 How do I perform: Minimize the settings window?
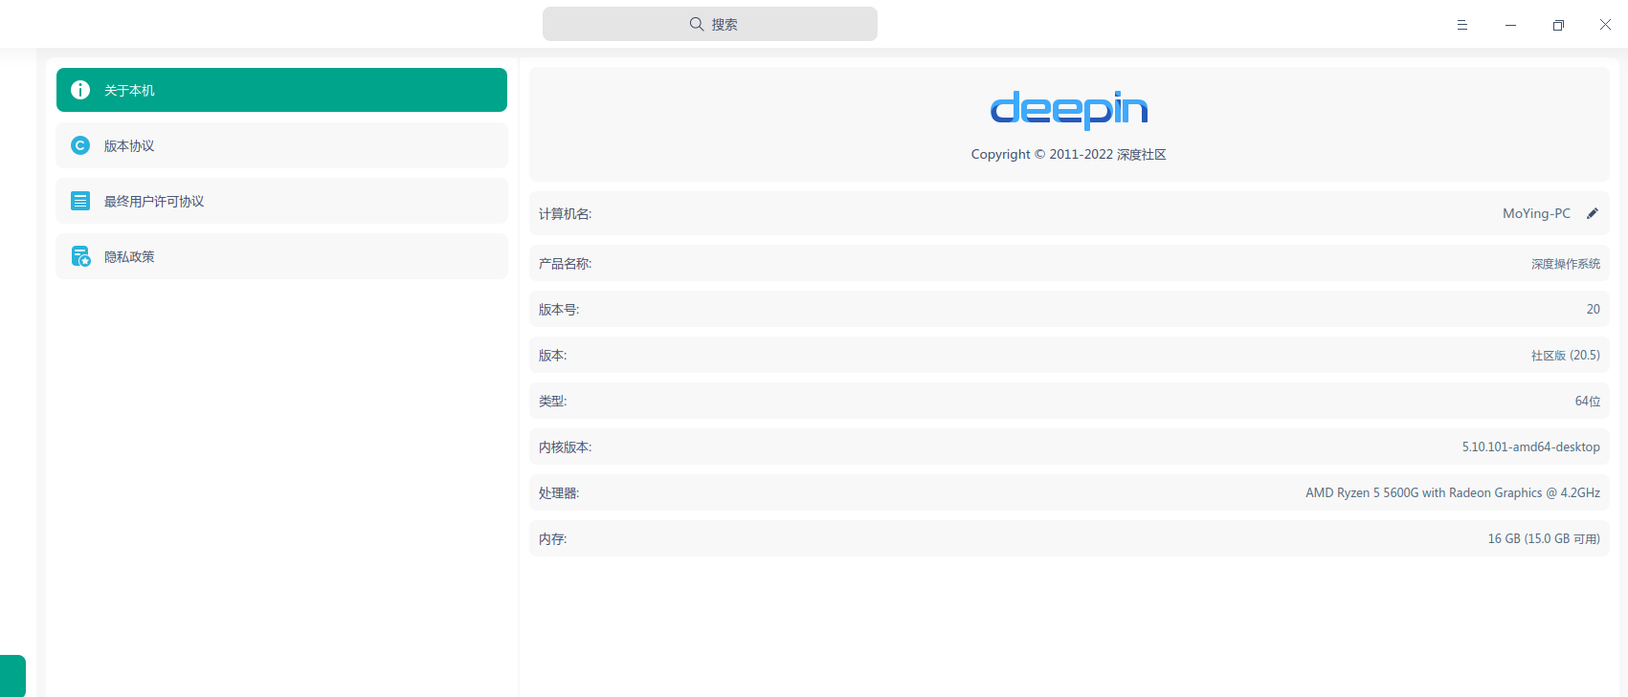[x=1510, y=25]
